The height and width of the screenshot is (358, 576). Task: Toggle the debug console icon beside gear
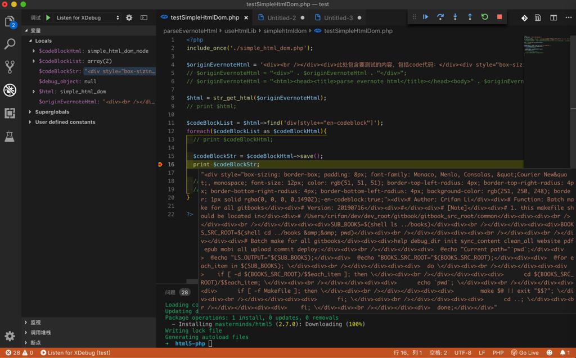coord(144,18)
